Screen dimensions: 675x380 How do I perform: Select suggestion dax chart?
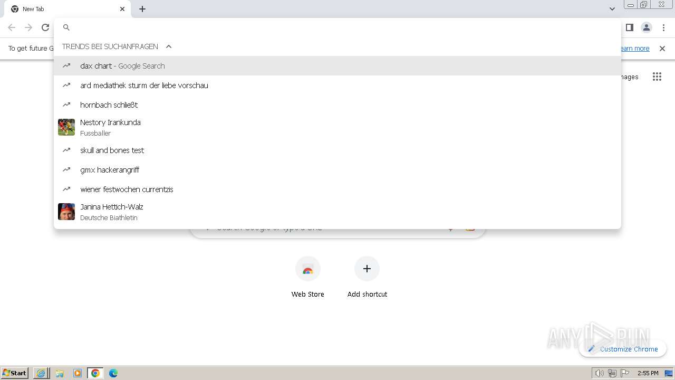click(337, 66)
